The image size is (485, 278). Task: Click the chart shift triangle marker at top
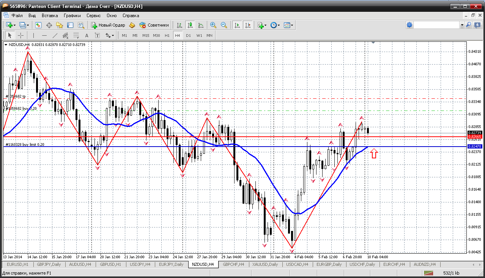373,43
